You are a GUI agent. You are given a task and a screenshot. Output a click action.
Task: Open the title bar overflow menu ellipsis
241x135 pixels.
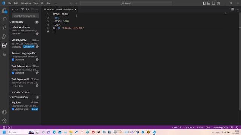[56, 3]
